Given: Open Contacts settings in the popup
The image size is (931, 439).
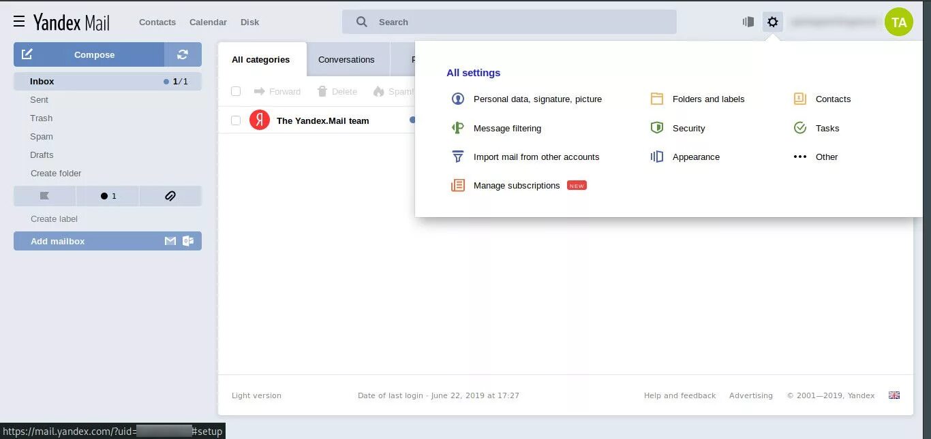Looking at the screenshot, I should pos(833,99).
